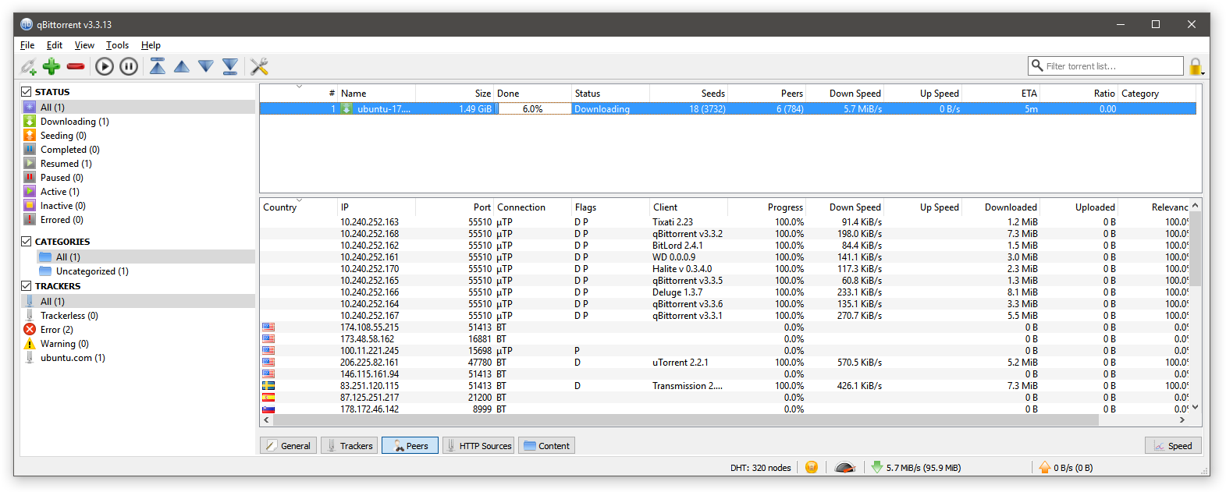Click Spain flag for peer 87.125.251.217
The width and height of the screenshot is (1226, 492).
click(x=268, y=397)
